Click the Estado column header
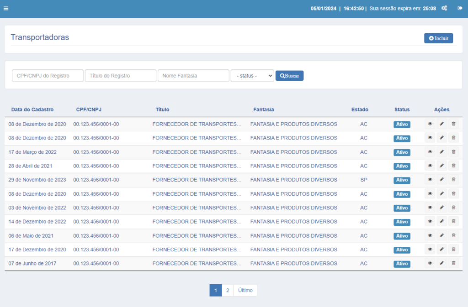The height and width of the screenshot is (307, 468). (x=360, y=109)
